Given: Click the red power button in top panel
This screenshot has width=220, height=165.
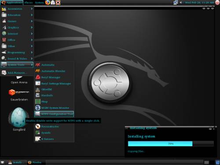Looking at the screenshot, I should (217, 3).
